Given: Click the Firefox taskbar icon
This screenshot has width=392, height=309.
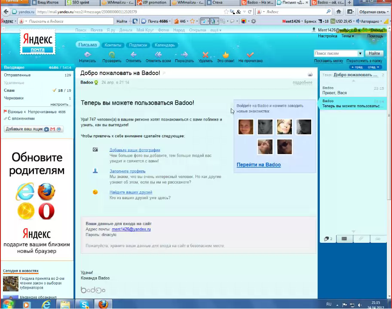Looking at the screenshot, I should point(103,304).
